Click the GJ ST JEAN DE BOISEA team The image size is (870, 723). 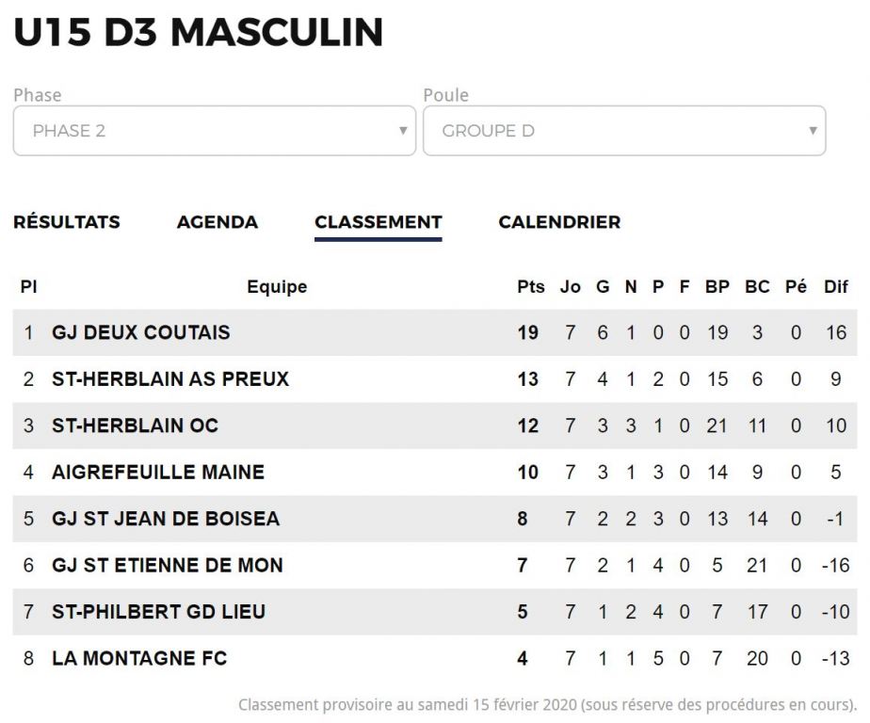166,519
